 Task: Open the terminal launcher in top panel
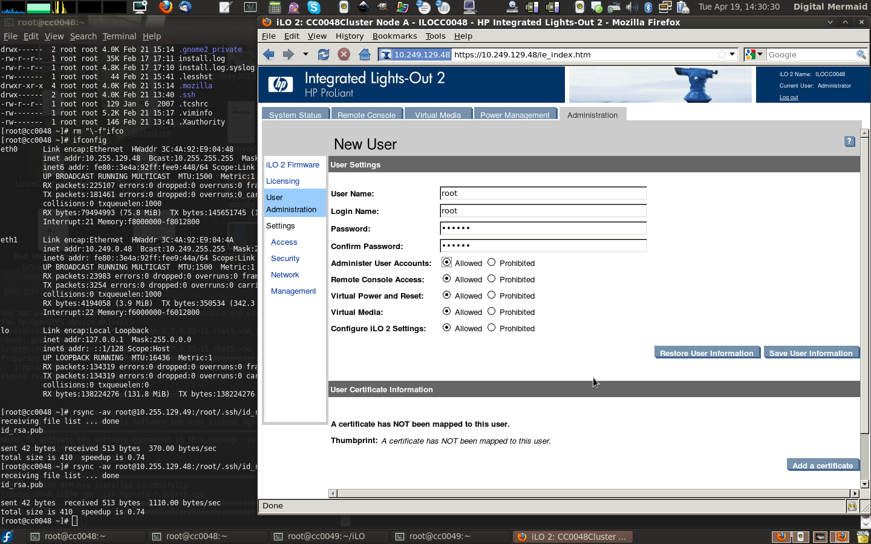pos(250,7)
